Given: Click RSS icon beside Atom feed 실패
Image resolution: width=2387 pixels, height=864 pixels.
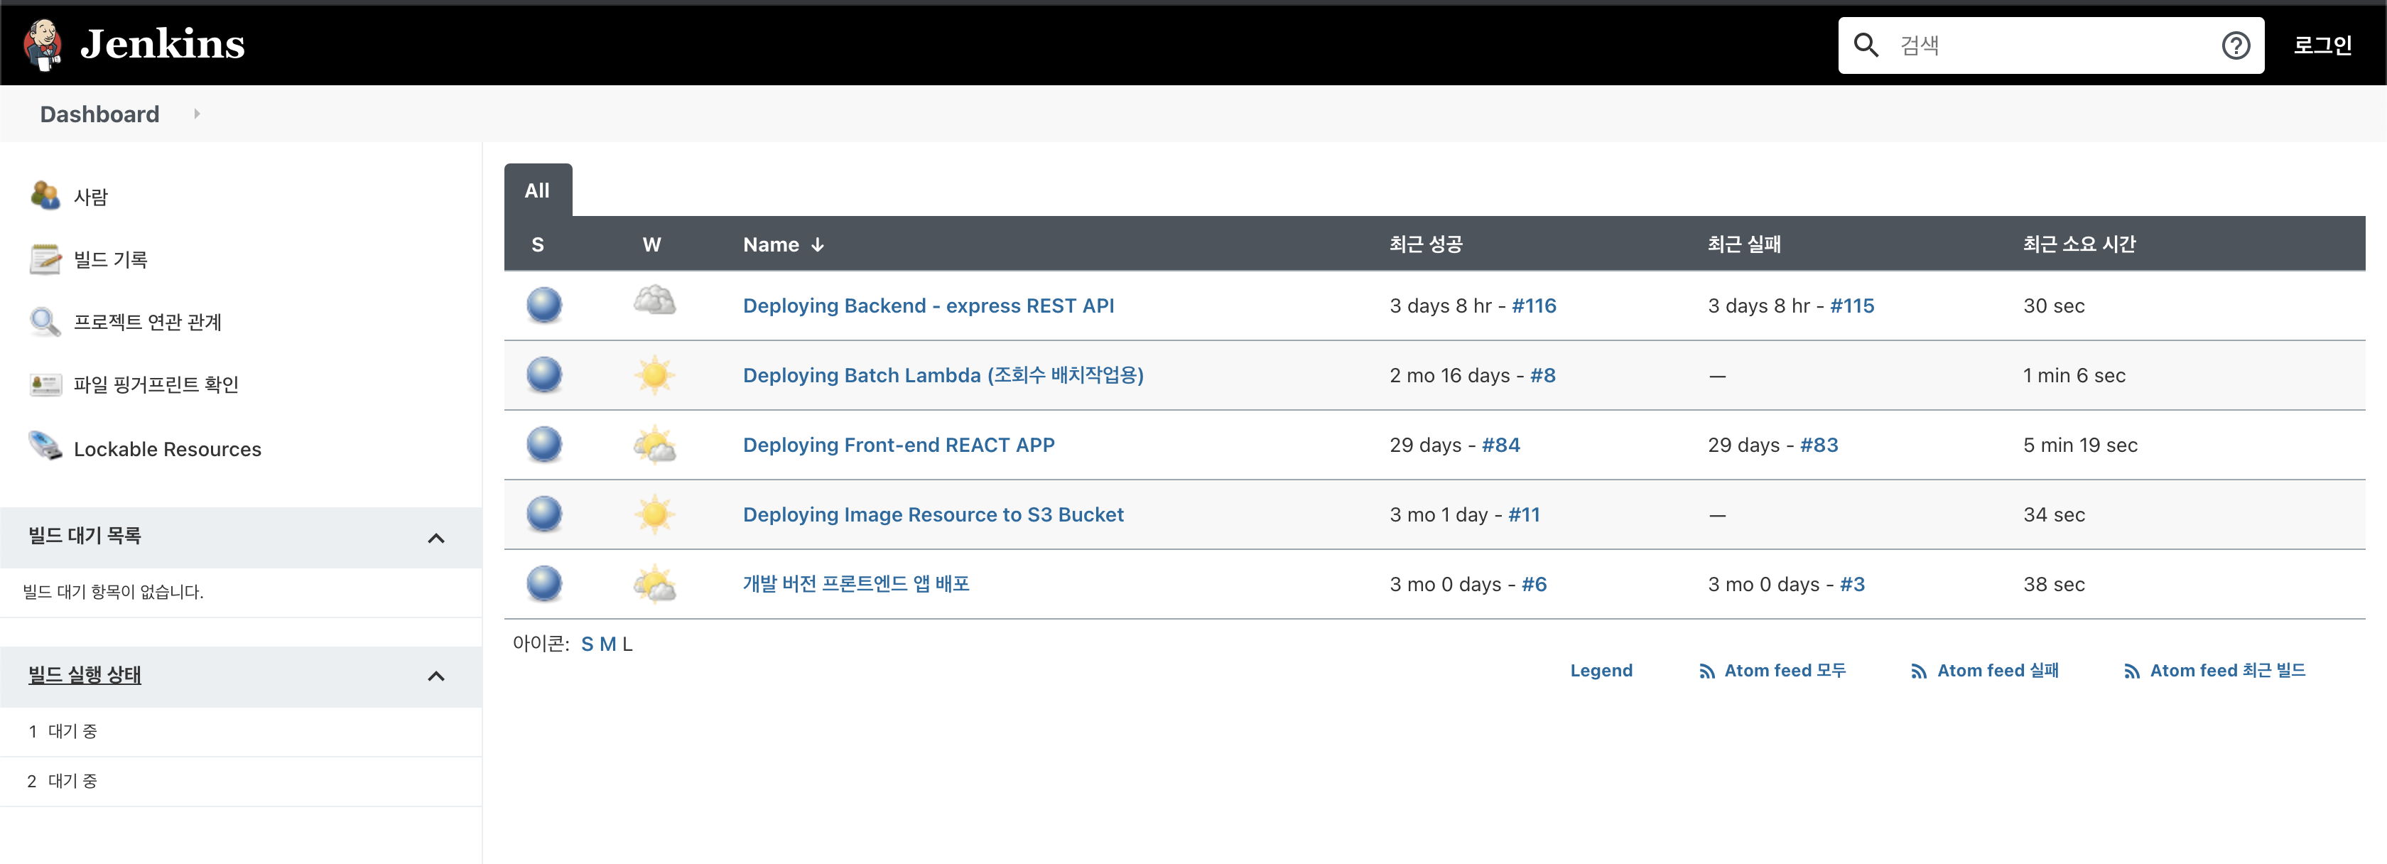Looking at the screenshot, I should [1919, 671].
